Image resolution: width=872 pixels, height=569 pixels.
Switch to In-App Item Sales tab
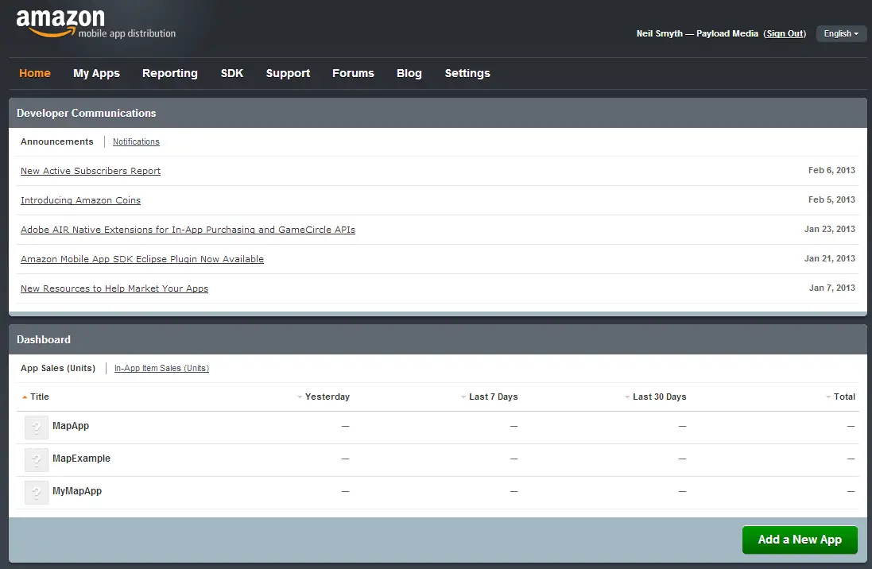click(x=161, y=368)
